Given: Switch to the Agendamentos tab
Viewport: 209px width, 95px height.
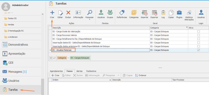Looking at the screenshot, I should (56, 71).
